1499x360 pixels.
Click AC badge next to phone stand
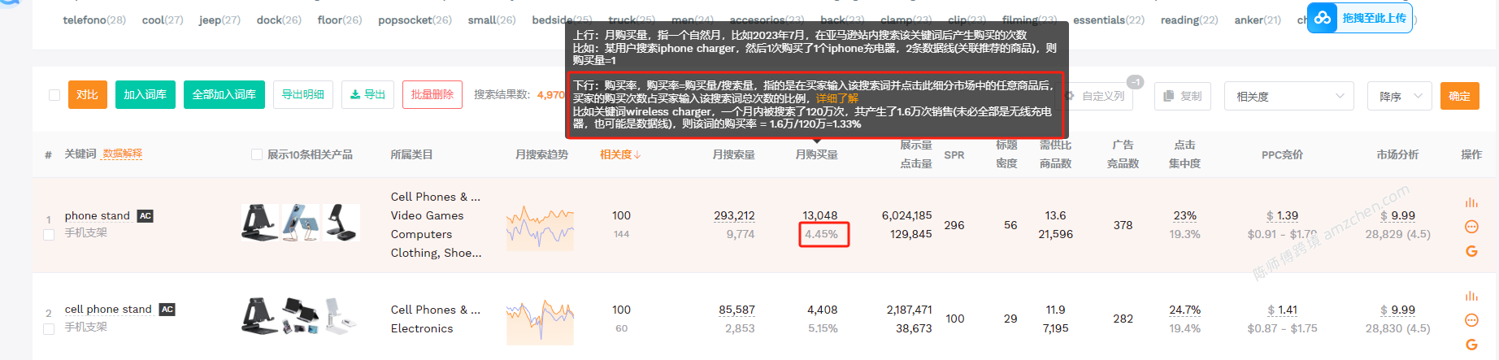pos(146,216)
